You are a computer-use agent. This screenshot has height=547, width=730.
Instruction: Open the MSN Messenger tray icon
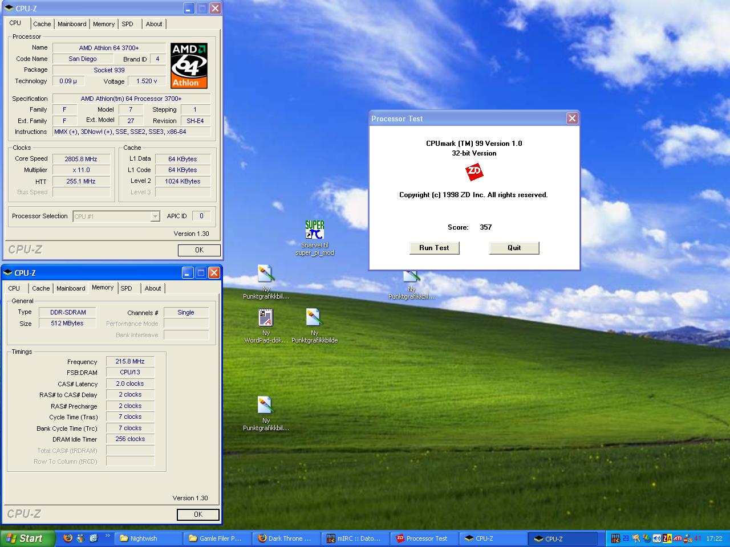coord(688,538)
